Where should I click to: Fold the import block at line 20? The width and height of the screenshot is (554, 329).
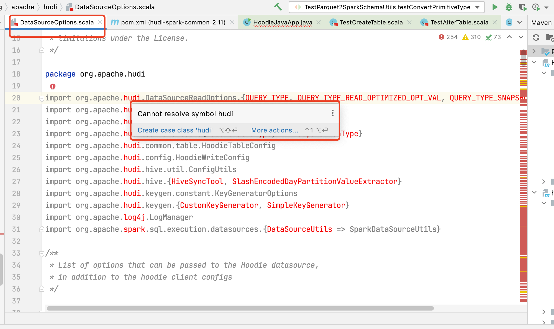tap(42, 98)
